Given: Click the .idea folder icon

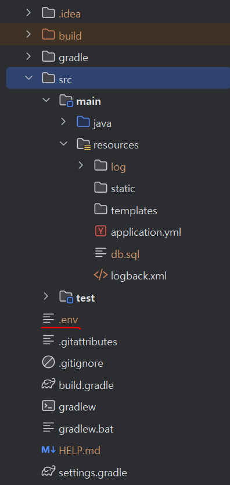Looking at the screenshot, I should (x=48, y=13).
